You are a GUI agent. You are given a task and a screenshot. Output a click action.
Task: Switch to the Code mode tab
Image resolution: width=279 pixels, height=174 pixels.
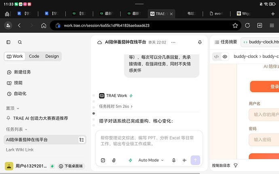pos(34,57)
